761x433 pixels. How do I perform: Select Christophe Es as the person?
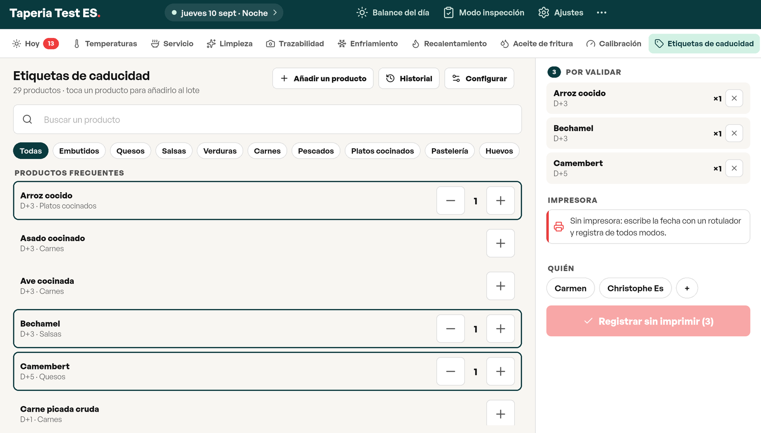click(635, 288)
